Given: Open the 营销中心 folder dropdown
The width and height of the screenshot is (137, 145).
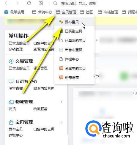Looking at the screenshot, I should coord(42,12).
